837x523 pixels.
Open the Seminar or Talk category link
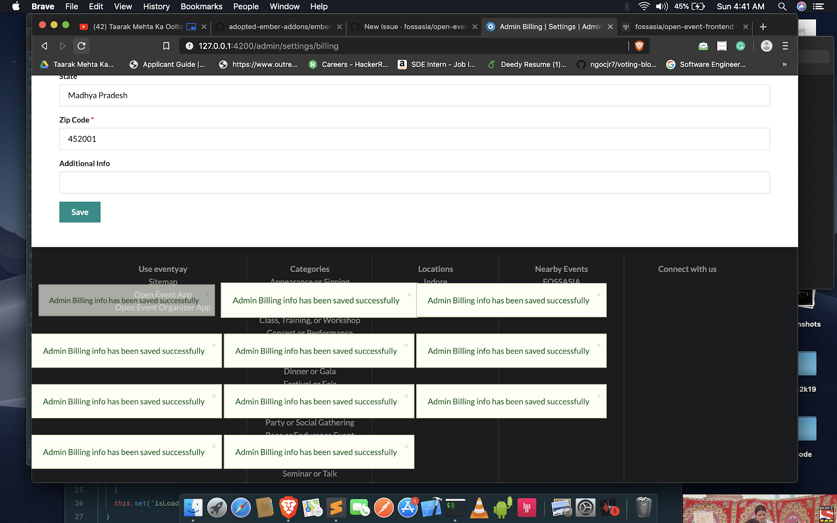pos(310,474)
